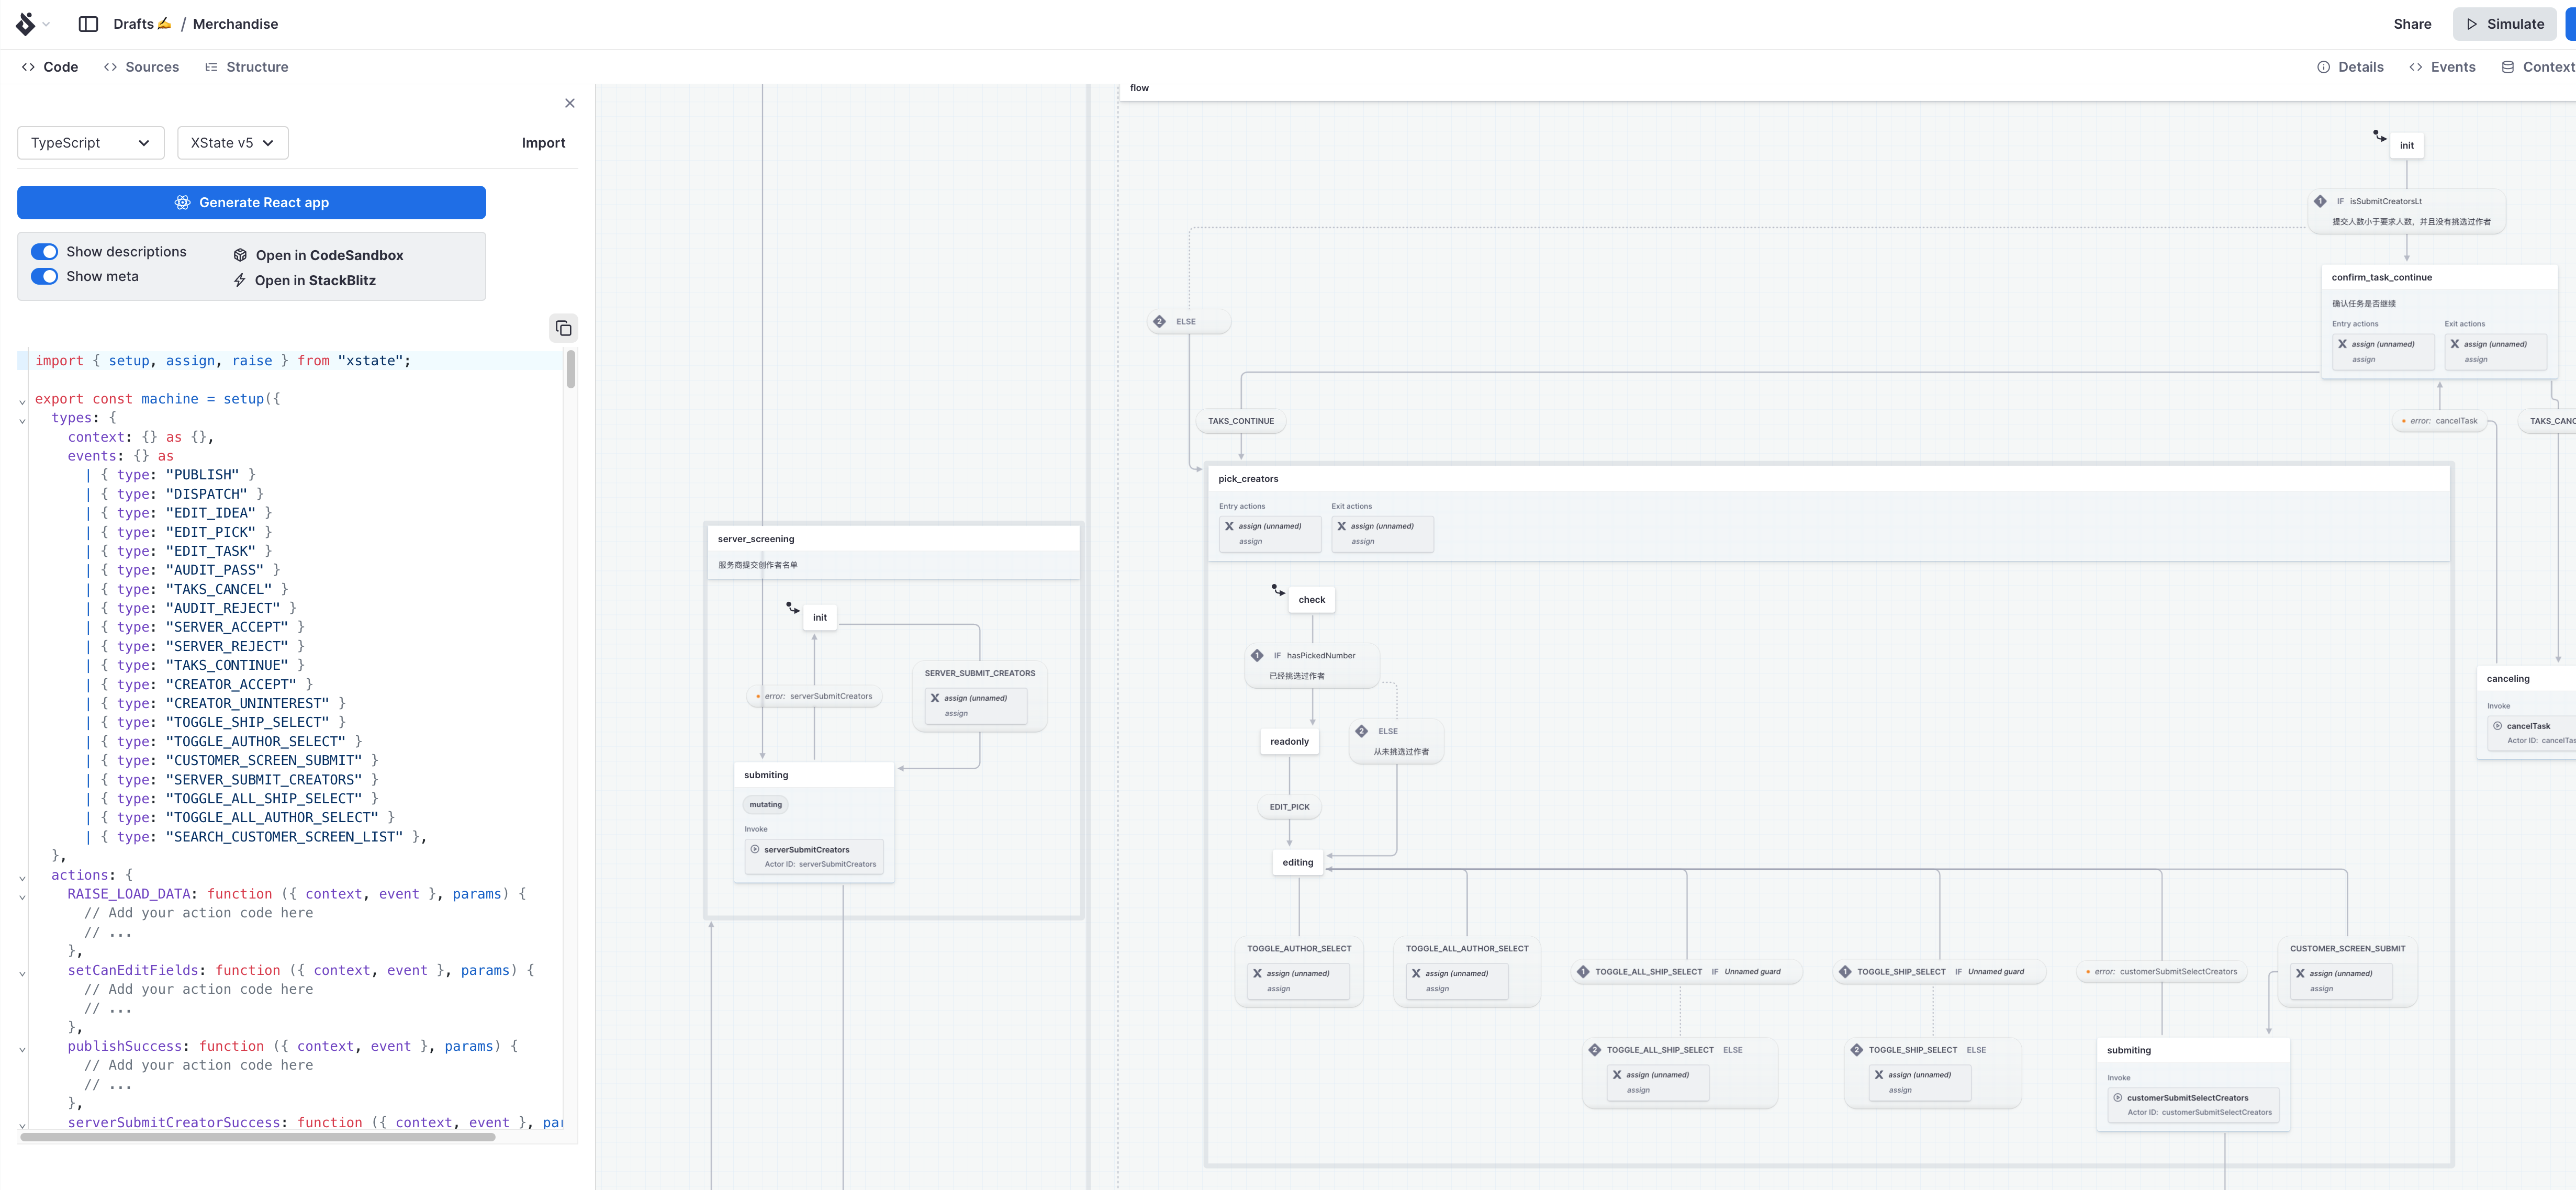
Task: Click the StackBlitz lightning icon
Action: 240,280
